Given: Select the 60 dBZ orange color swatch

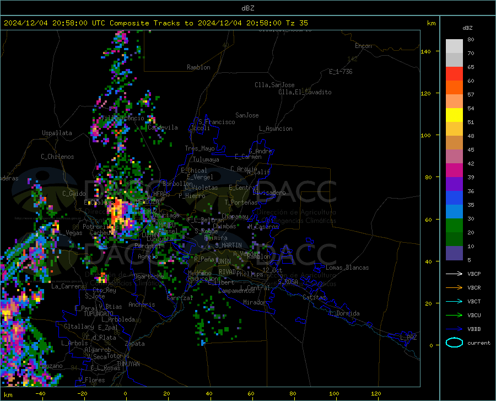Looking at the screenshot, I should (454, 87).
